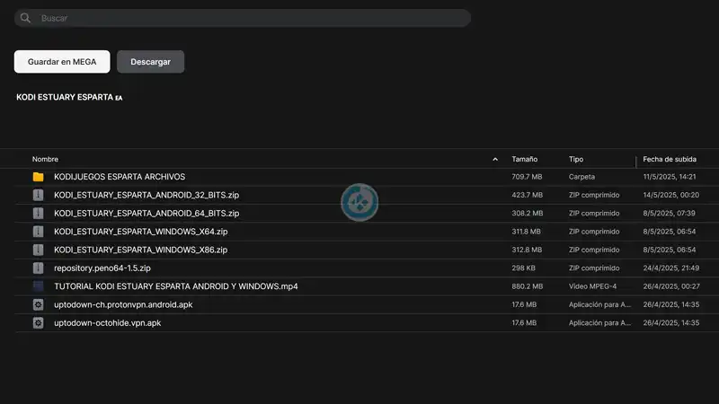Focus the Buscar search field
Screen dimensions: 719x404
(242, 18)
